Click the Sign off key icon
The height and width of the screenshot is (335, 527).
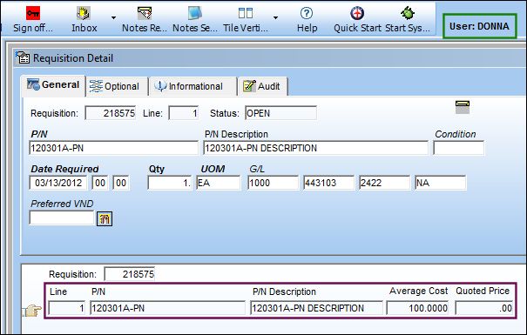click(33, 13)
